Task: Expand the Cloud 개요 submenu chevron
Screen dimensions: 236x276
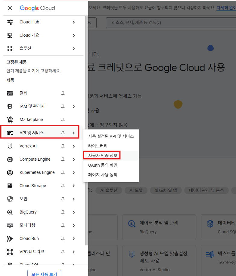Action: [x=74, y=35]
